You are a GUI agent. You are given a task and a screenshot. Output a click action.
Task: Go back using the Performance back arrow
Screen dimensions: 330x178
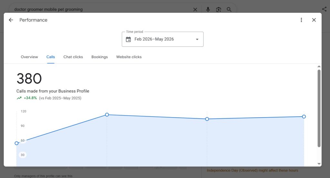[x=11, y=20]
